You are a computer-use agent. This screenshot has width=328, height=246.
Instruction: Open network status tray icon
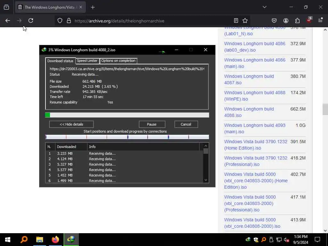[x=279, y=240]
